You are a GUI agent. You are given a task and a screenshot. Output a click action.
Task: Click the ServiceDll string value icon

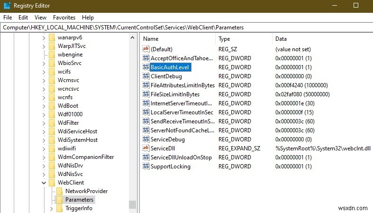[x=146, y=148]
